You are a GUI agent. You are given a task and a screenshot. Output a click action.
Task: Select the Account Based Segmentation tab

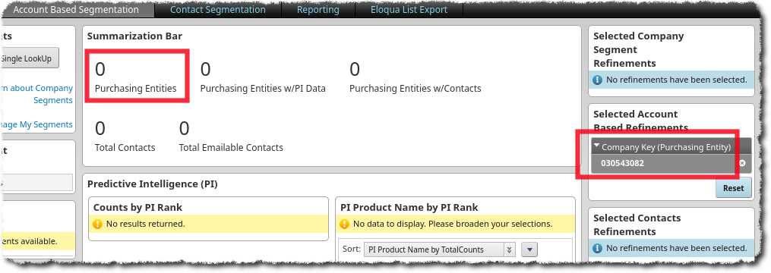click(x=76, y=10)
